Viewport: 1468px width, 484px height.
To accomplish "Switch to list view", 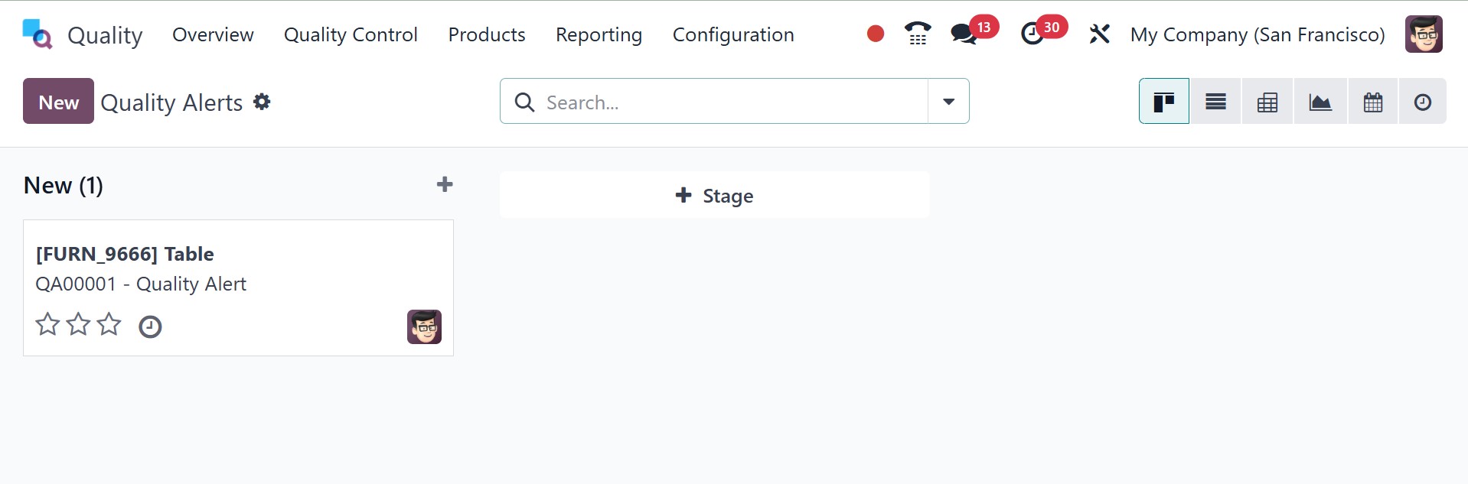I will pos(1215,102).
